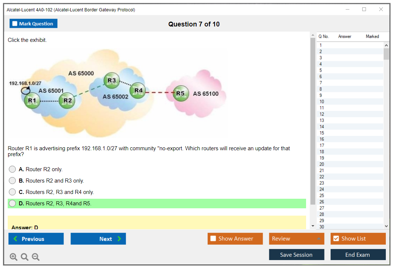Toggle the Mark Question checkbox
This screenshot has height=270, width=395.
15,24
